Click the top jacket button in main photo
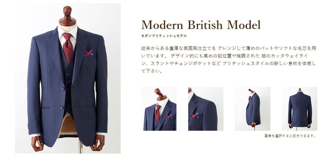This screenshot has width=325, height=155. 63,89
